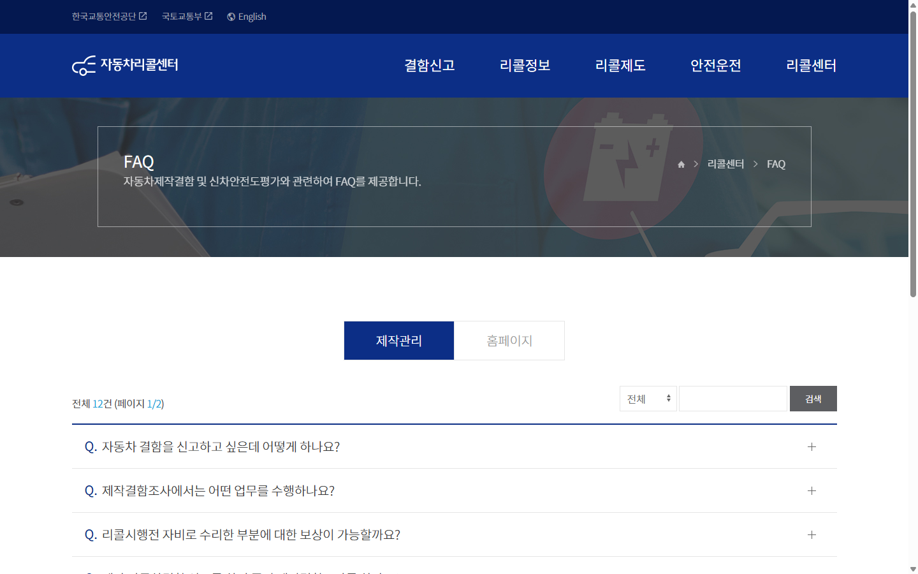This screenshot has height=574, width=918.
Task: Click FAQ in the breadcrumb trail
Action: (x=776, y=165)
